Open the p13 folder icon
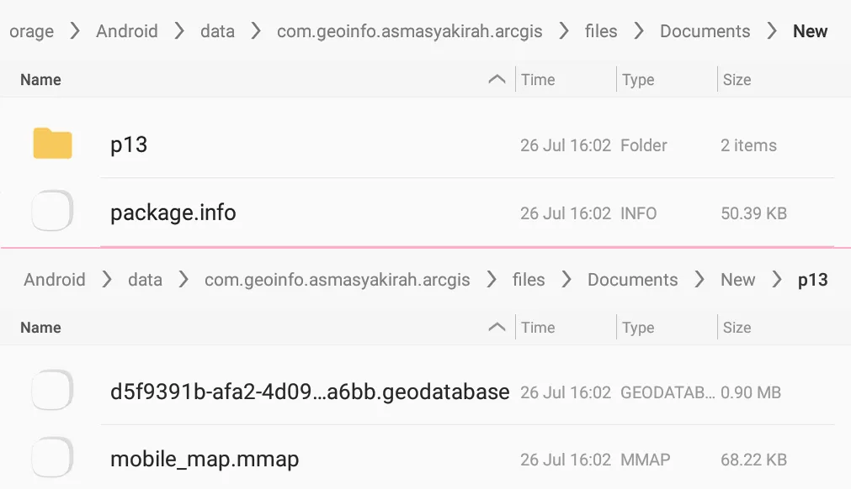This screenshot has height=489, width=851. [x=52, y=145]
